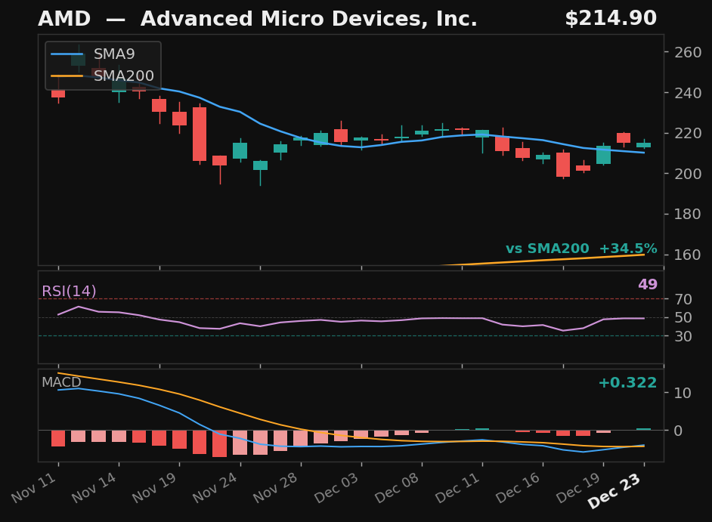The width and height of the screenshot is (712, 522).
Task: Click the Nov 14 date label
Action: click(94, 487)
